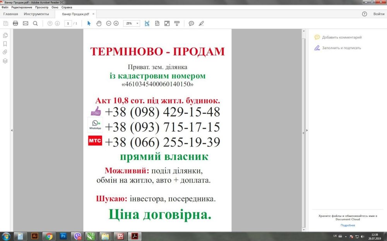Click the vertical scrollbar down arrow

(x=304, y=230)
